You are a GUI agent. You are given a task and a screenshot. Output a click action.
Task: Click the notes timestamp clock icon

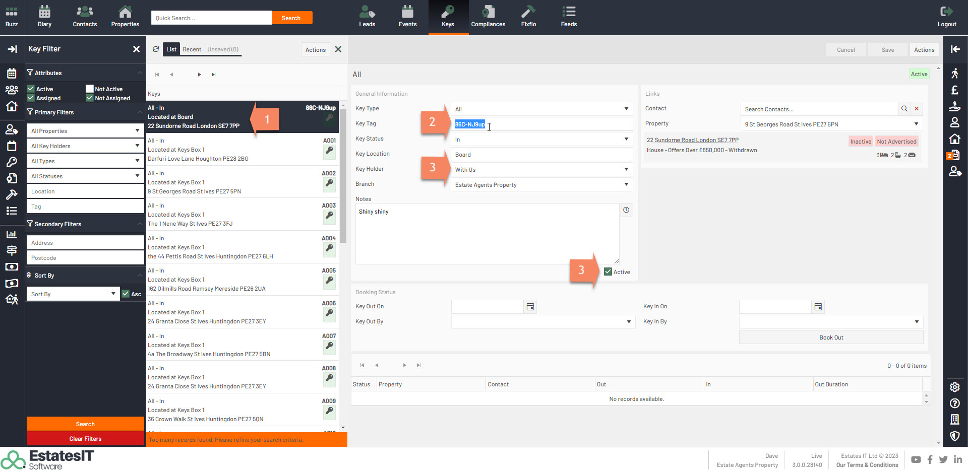click(626, 210)
